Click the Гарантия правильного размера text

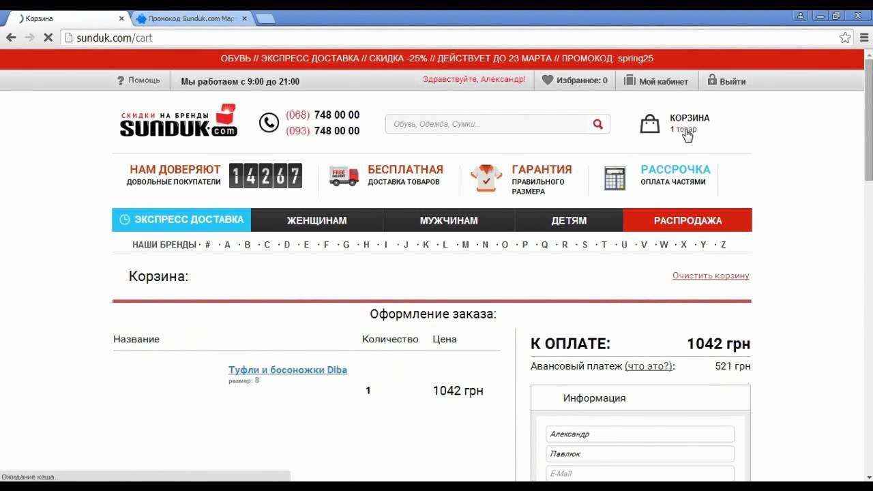(x=542, y=179)
